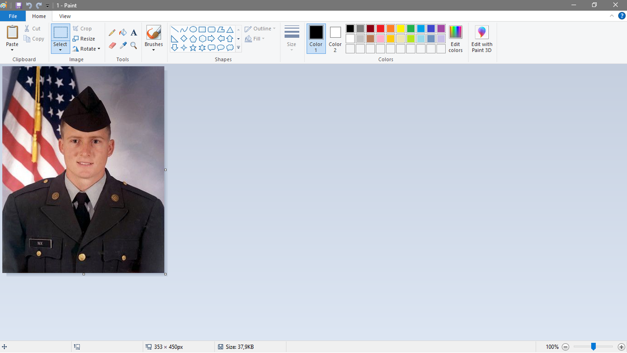
Task: Choose the Rectangle shape
Action: (x=202, y=29)
